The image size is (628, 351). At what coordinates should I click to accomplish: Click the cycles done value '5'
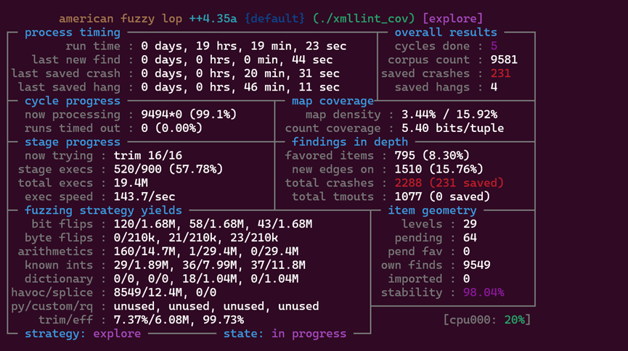click(494, 46)
